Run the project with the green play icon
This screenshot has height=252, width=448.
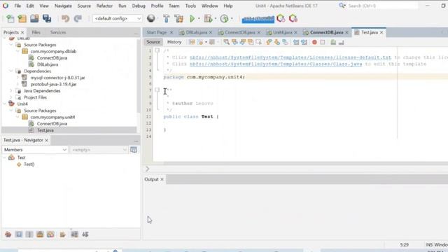pyautogui.click(x=192, y=19)
